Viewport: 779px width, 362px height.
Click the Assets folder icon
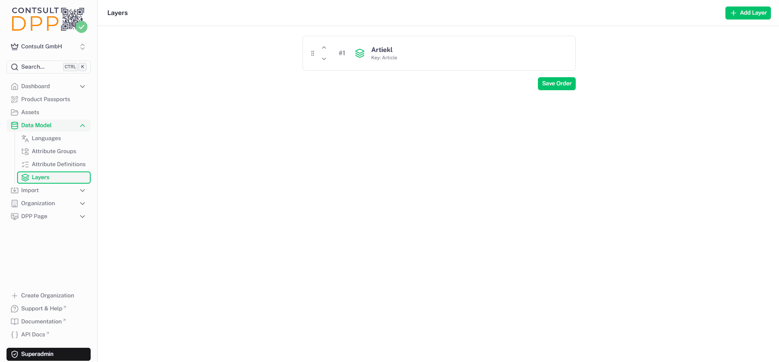click(15, 113)
